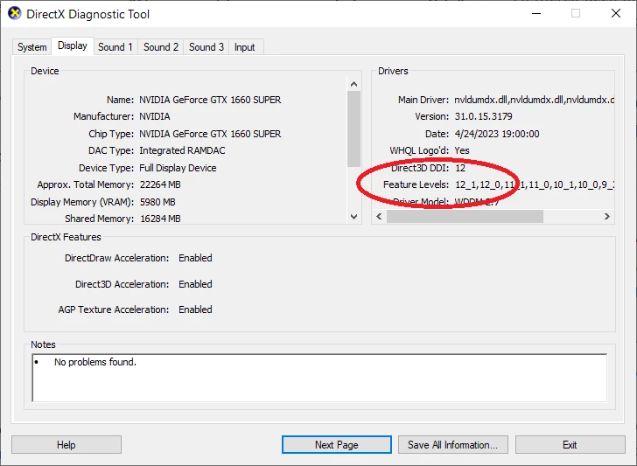Click the 16284 MB shared memory value
Viewport: 637px width, 466px height.
(160, 219)
